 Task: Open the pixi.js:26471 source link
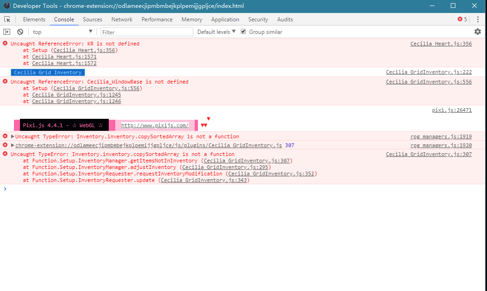pyautogui.click(x=452, y=110)
